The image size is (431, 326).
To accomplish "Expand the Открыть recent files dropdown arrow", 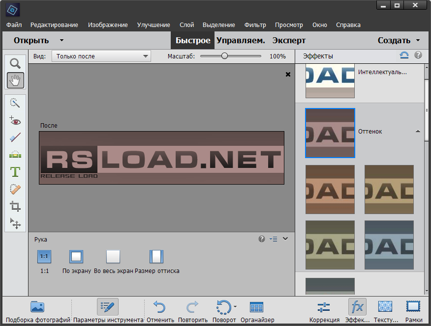I will 62,40.
